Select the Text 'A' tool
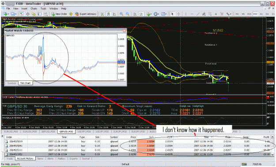This screenshot has height=167, width=276. (216, 14)
